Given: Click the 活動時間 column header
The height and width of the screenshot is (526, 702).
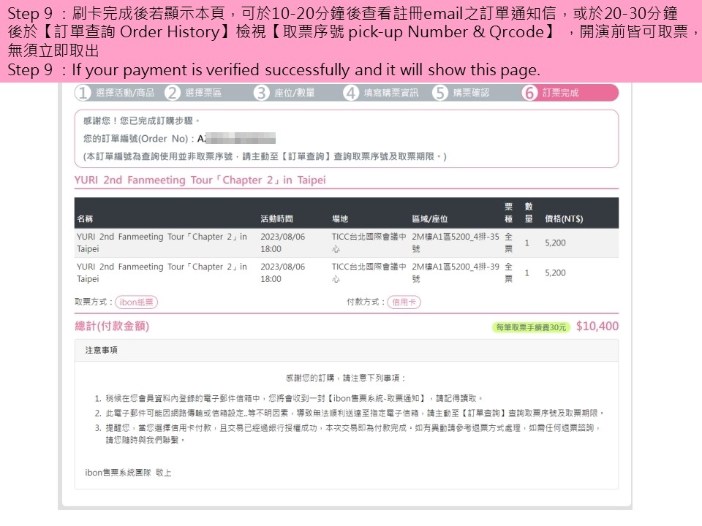Looking at the screenshot, I should [x=276, y=219].
